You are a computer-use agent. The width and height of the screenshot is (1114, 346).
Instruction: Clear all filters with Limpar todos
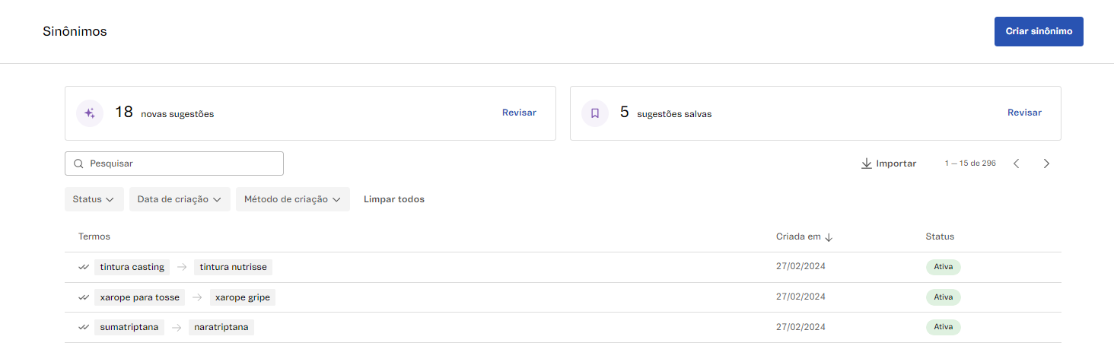pos(394,199)
